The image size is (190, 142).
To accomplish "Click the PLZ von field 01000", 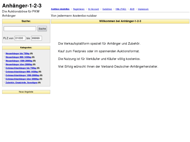I will (x=20, y=38).
